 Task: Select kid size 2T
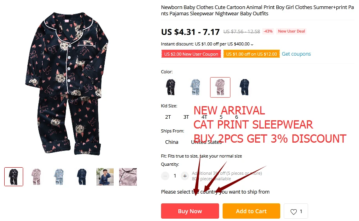[x=168, y=117]
